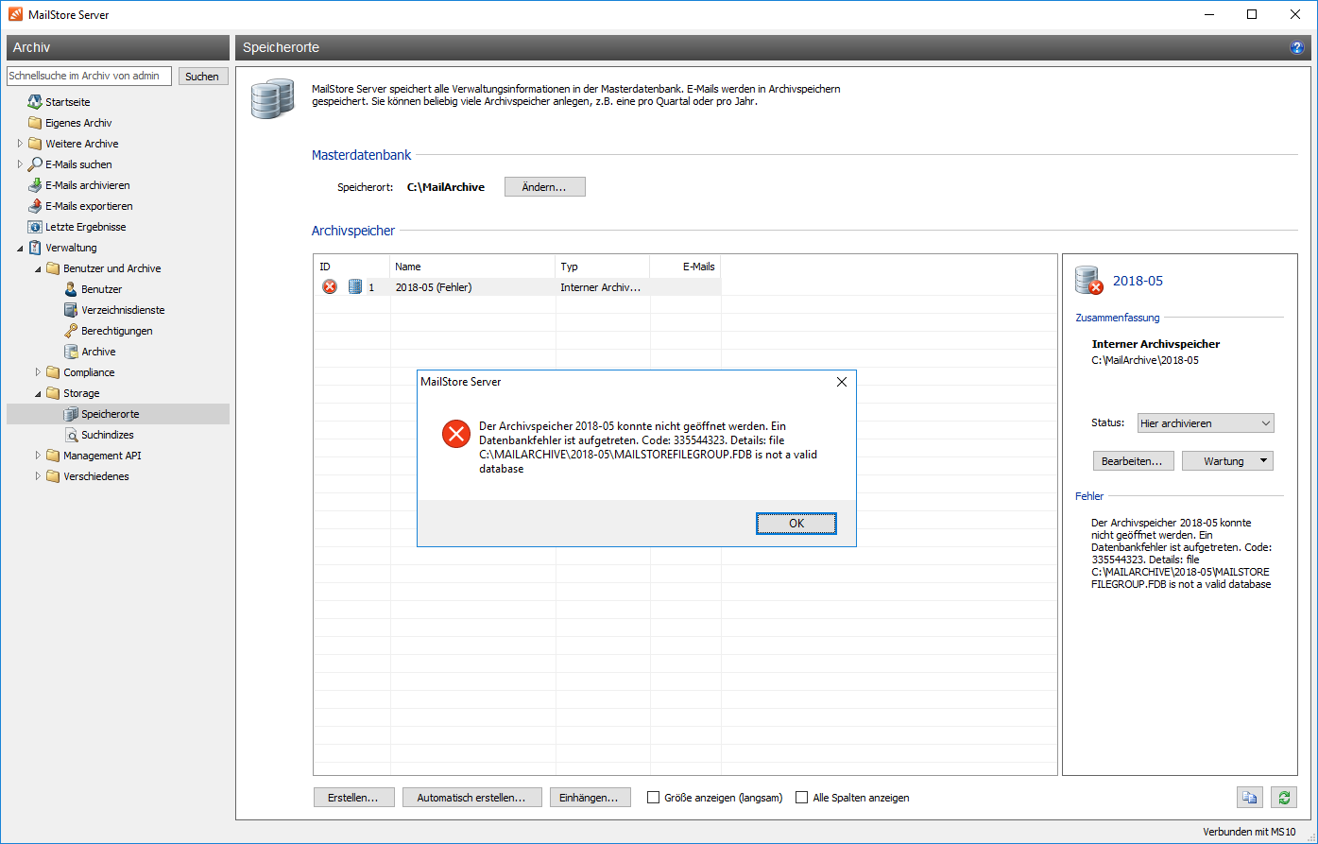Click the red error icon in row 1
This screenshot has height=844, width=1318.
coord(330,287)
